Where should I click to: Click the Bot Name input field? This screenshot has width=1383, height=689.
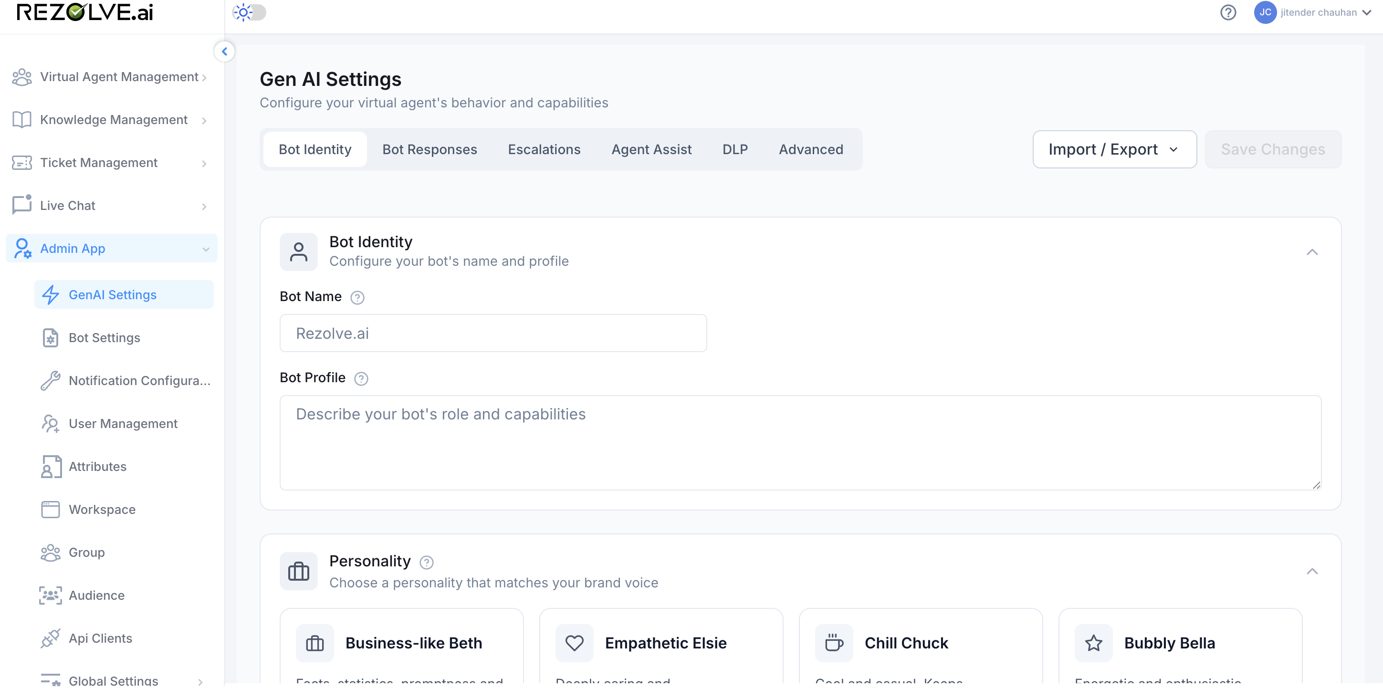pos(493,333)
